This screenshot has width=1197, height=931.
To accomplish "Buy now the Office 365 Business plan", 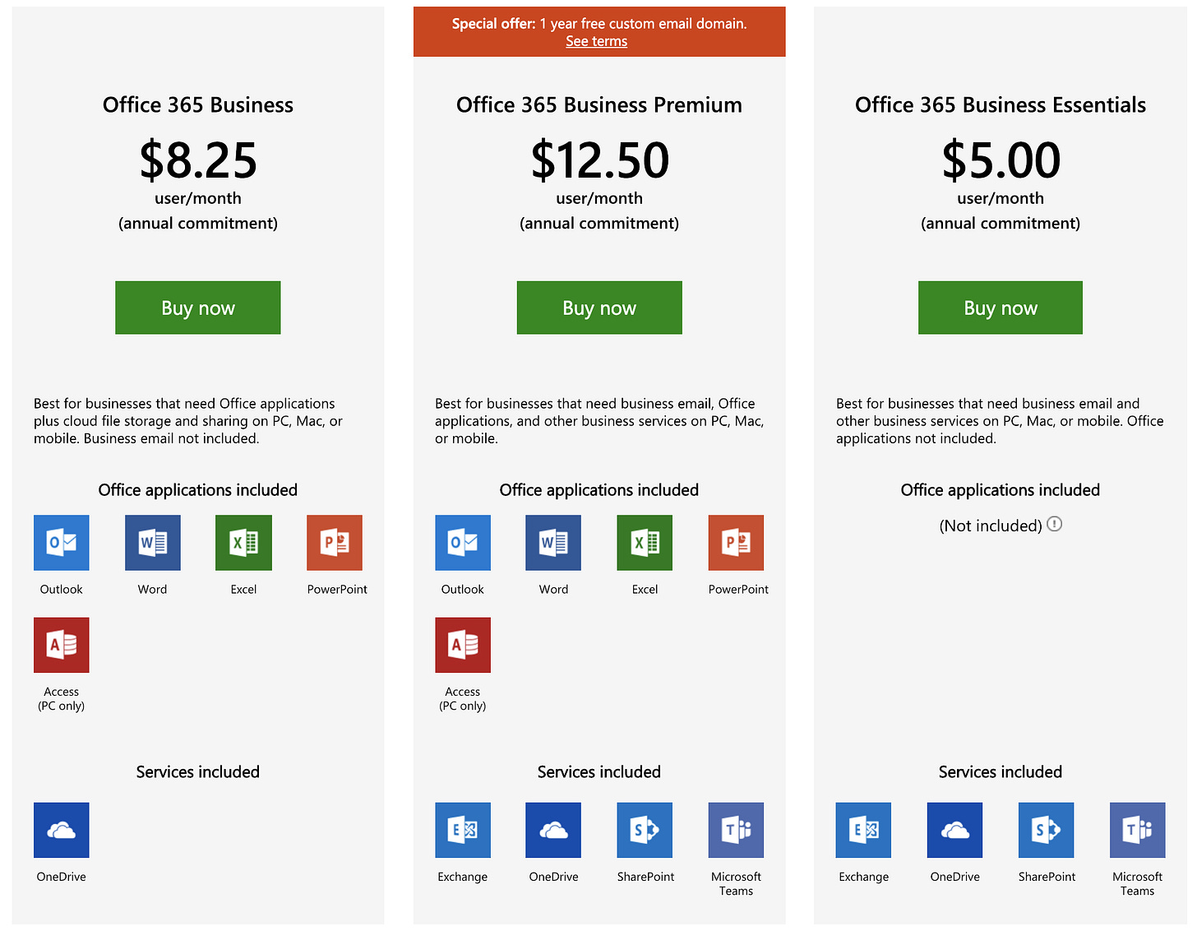I will (x=198, y=308).
